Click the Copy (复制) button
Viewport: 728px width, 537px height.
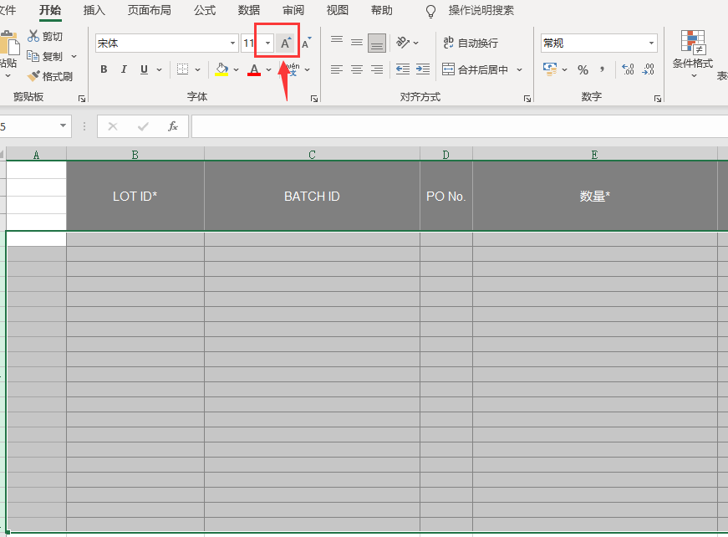[x=45, y=56]
